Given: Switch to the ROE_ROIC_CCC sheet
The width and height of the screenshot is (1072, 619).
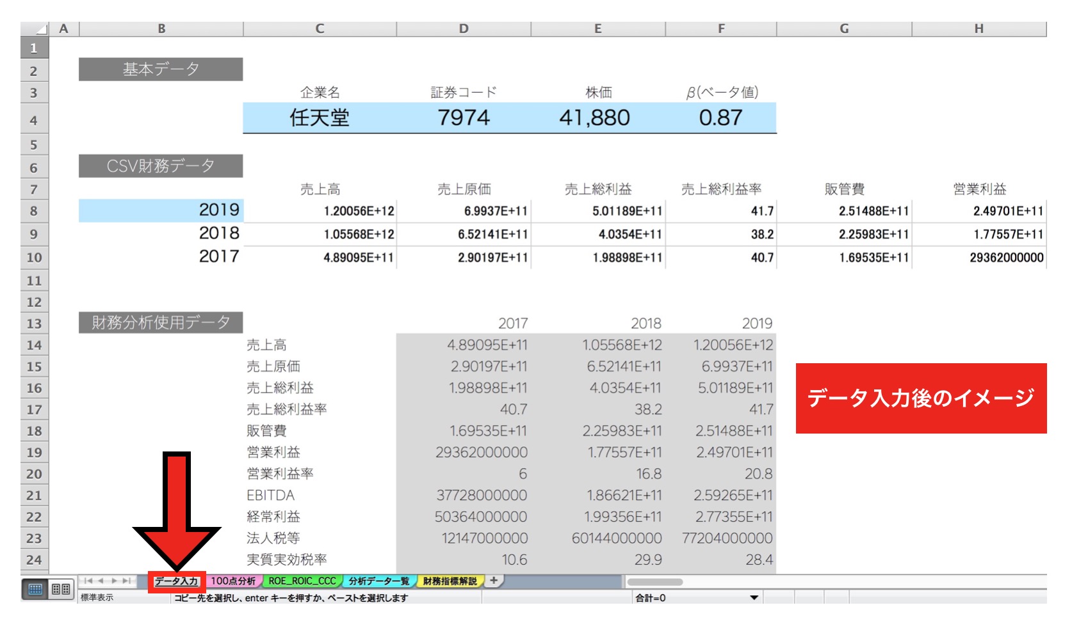Looking at the screenshot, I should click(302, 581).
